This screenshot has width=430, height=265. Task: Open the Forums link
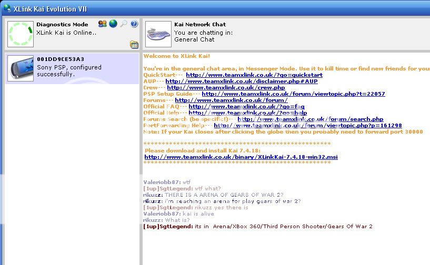[231, 100]
